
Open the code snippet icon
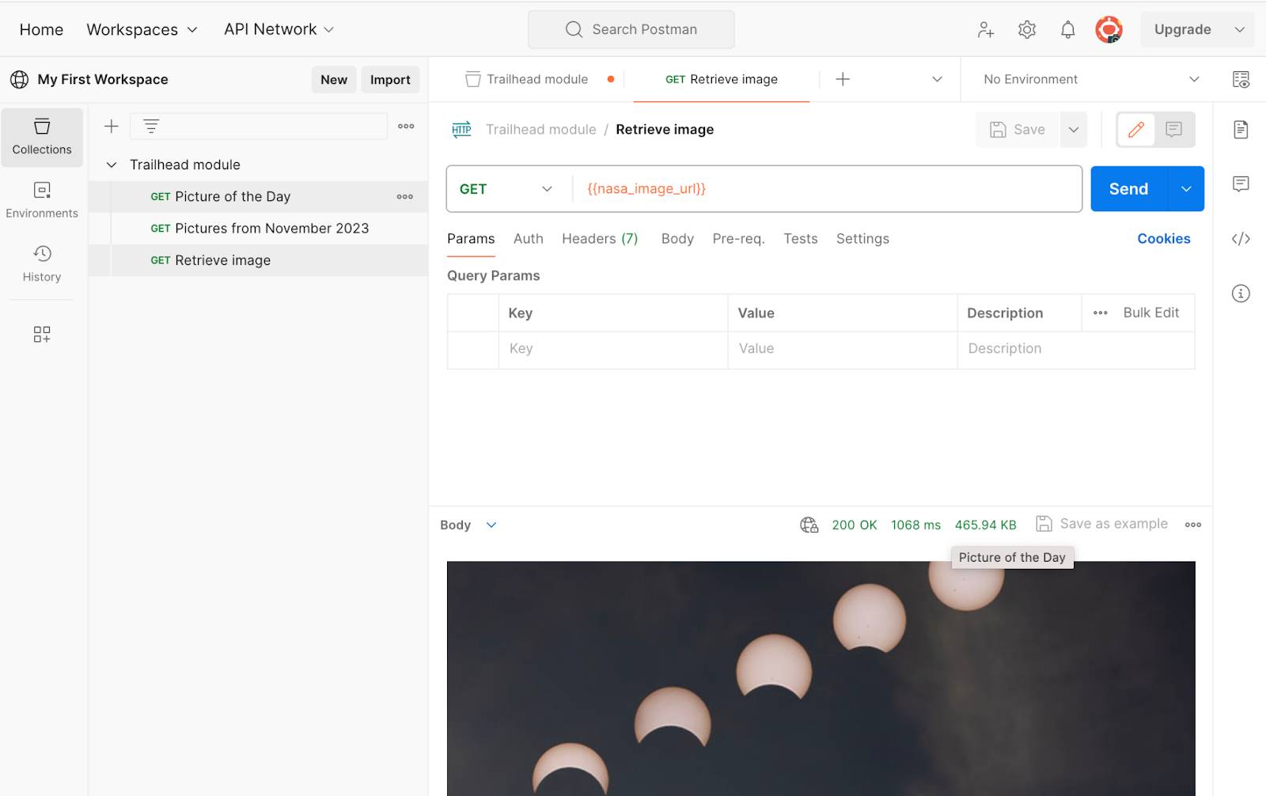point(1241,238)
